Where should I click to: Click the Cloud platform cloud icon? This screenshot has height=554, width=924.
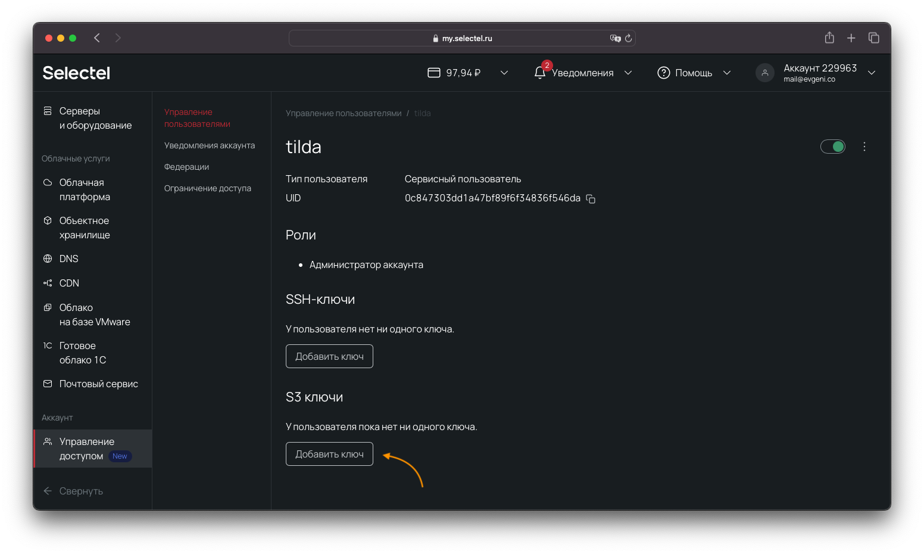click(48, 182)
